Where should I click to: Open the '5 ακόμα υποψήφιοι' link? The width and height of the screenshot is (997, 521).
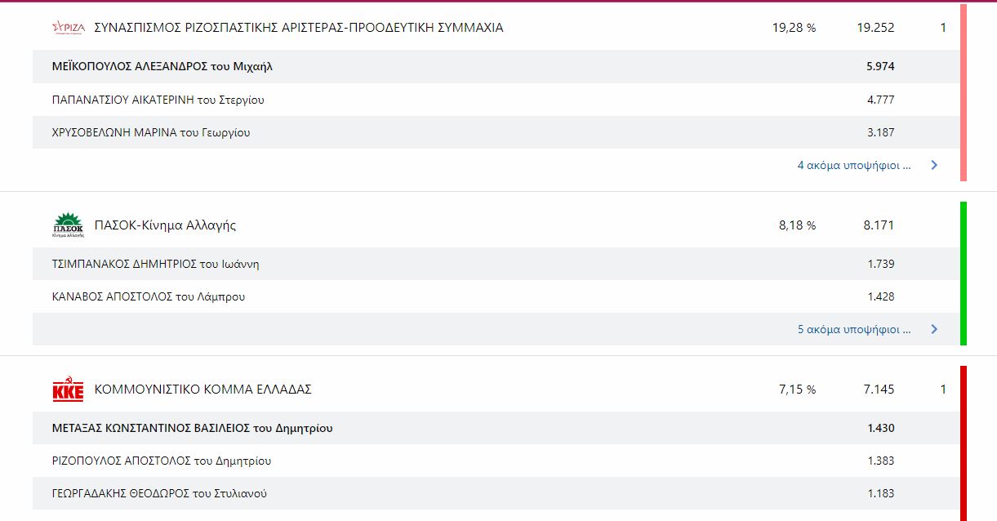tap(853, 329)
